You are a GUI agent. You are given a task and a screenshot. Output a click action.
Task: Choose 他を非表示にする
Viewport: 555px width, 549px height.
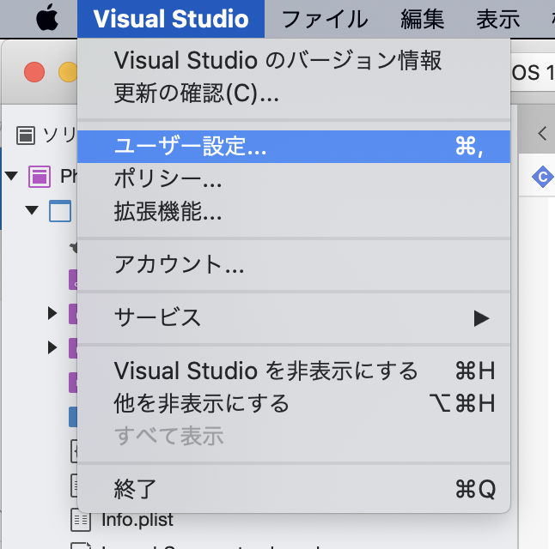coord(294,403)
